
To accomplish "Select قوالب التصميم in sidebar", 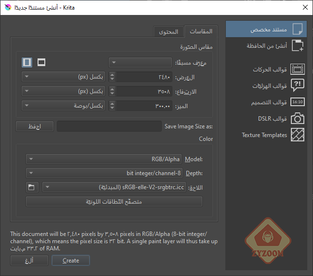I will click(266, 102).
